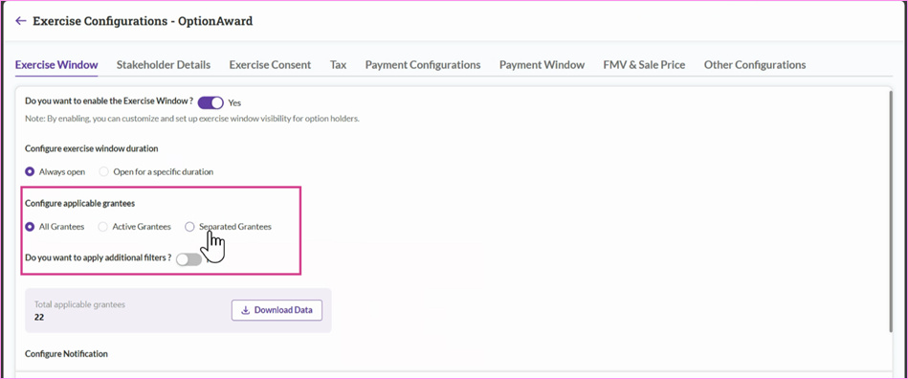Viewport: 908px width, 379px height.
Task: Click the Download Data button
Action: (x=277, y=310)
